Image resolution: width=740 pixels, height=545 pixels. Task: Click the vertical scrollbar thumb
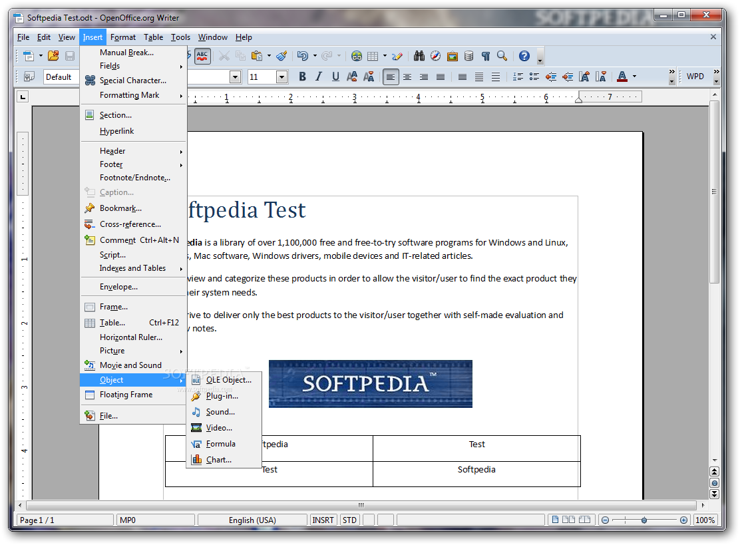[715, 192]
